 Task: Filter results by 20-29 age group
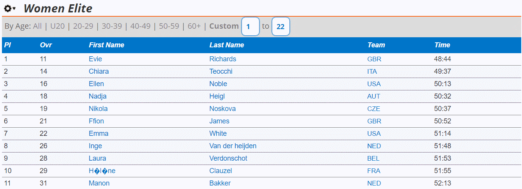click(x=83, y=26)
